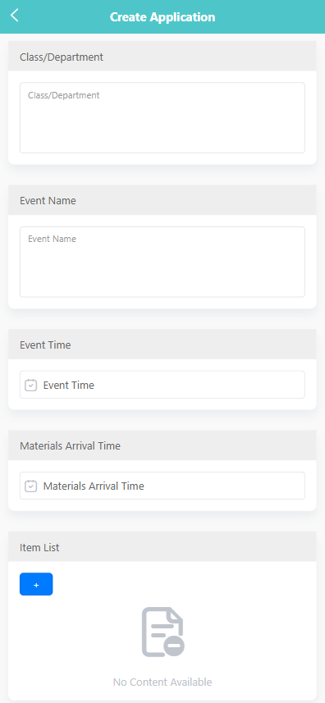Screen dimensions: 325x703
Task: Open the Event Time date picker field
Action: (162, 385)
